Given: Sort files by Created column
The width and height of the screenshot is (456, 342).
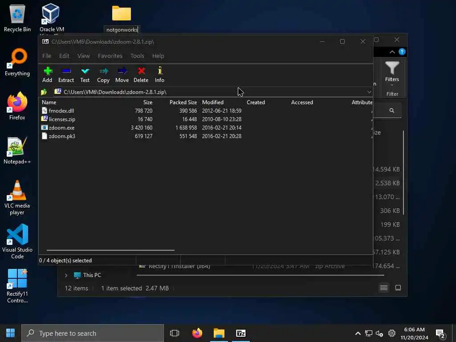Looking at the screenshot, I should (256, 102).
